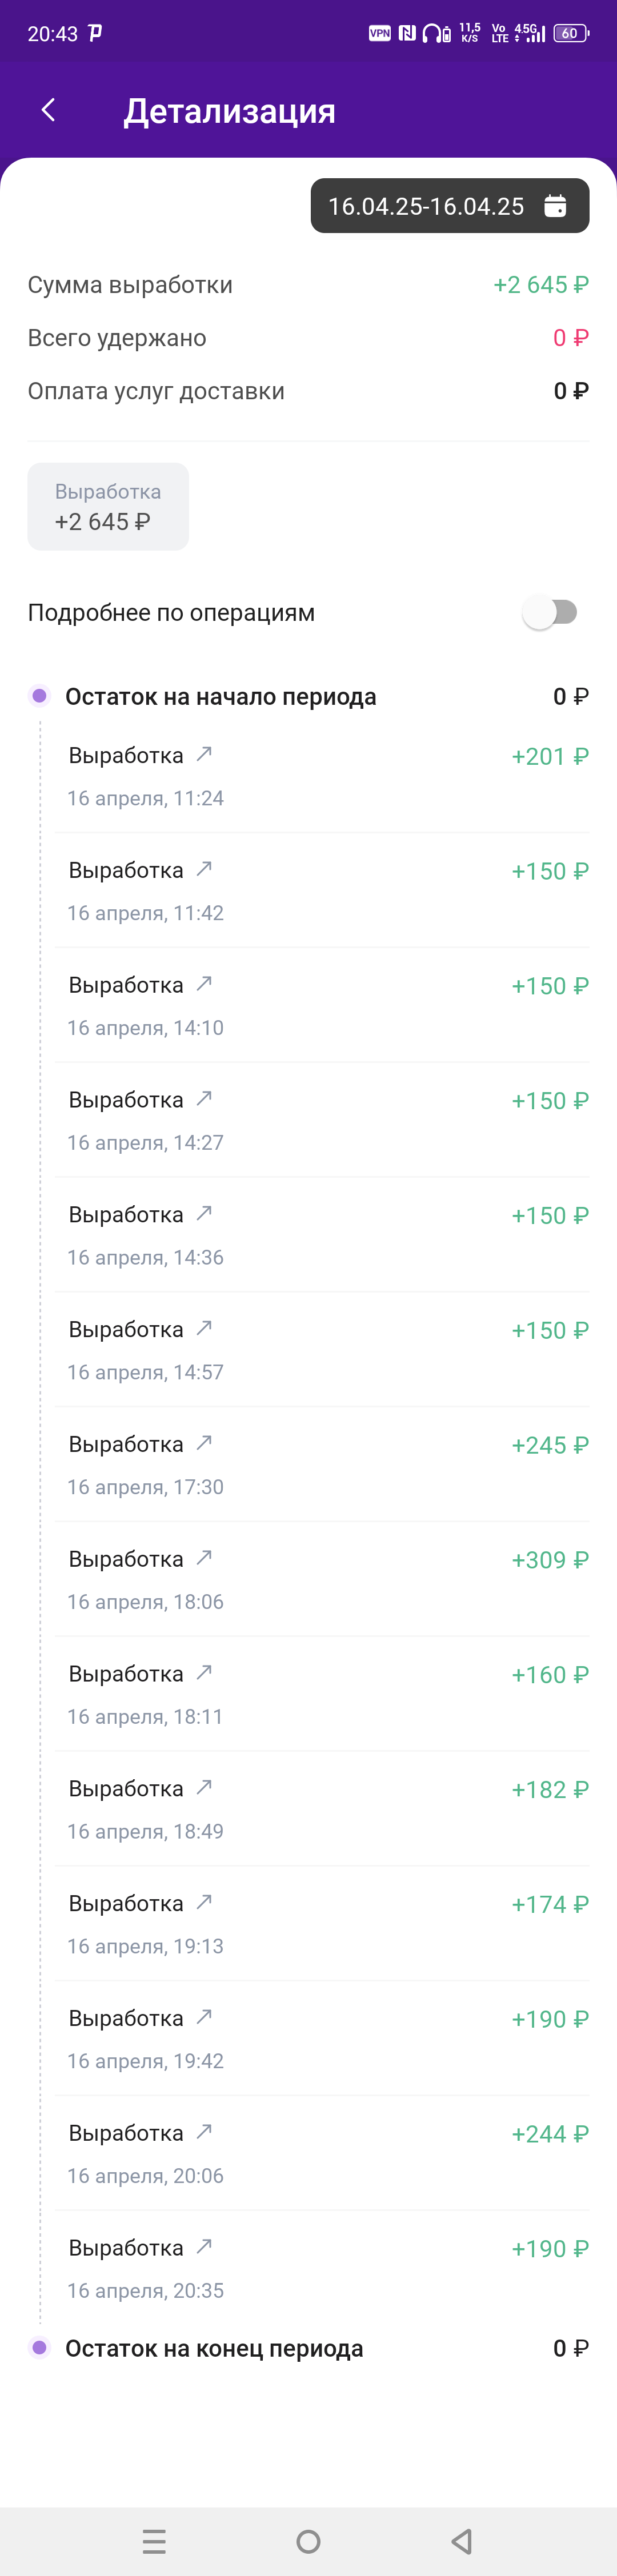Open arrow icon next to 19:13 Выработка

point(204,1902)
